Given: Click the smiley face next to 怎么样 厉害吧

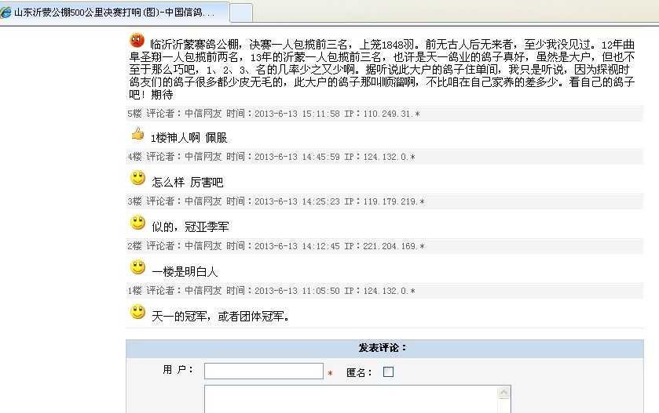Looking at the screenshot, I should pyautogui.click(x=137, y=178).
